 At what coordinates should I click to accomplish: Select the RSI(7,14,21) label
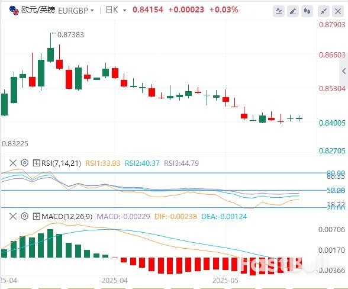[62, 163]
